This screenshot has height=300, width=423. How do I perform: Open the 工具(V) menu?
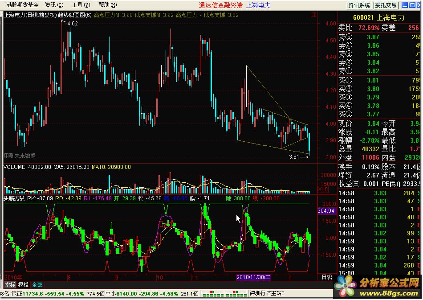(81, 5)
